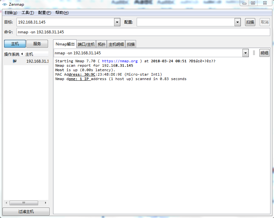The width and height of the screenshot is (274, 218).
Task: Expand the scan output selector dropdown arrow
Action: [x=245, y=53]
